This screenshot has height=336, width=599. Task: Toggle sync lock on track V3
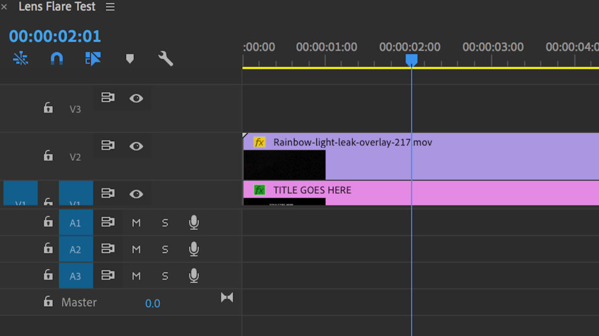coord(108,98)
